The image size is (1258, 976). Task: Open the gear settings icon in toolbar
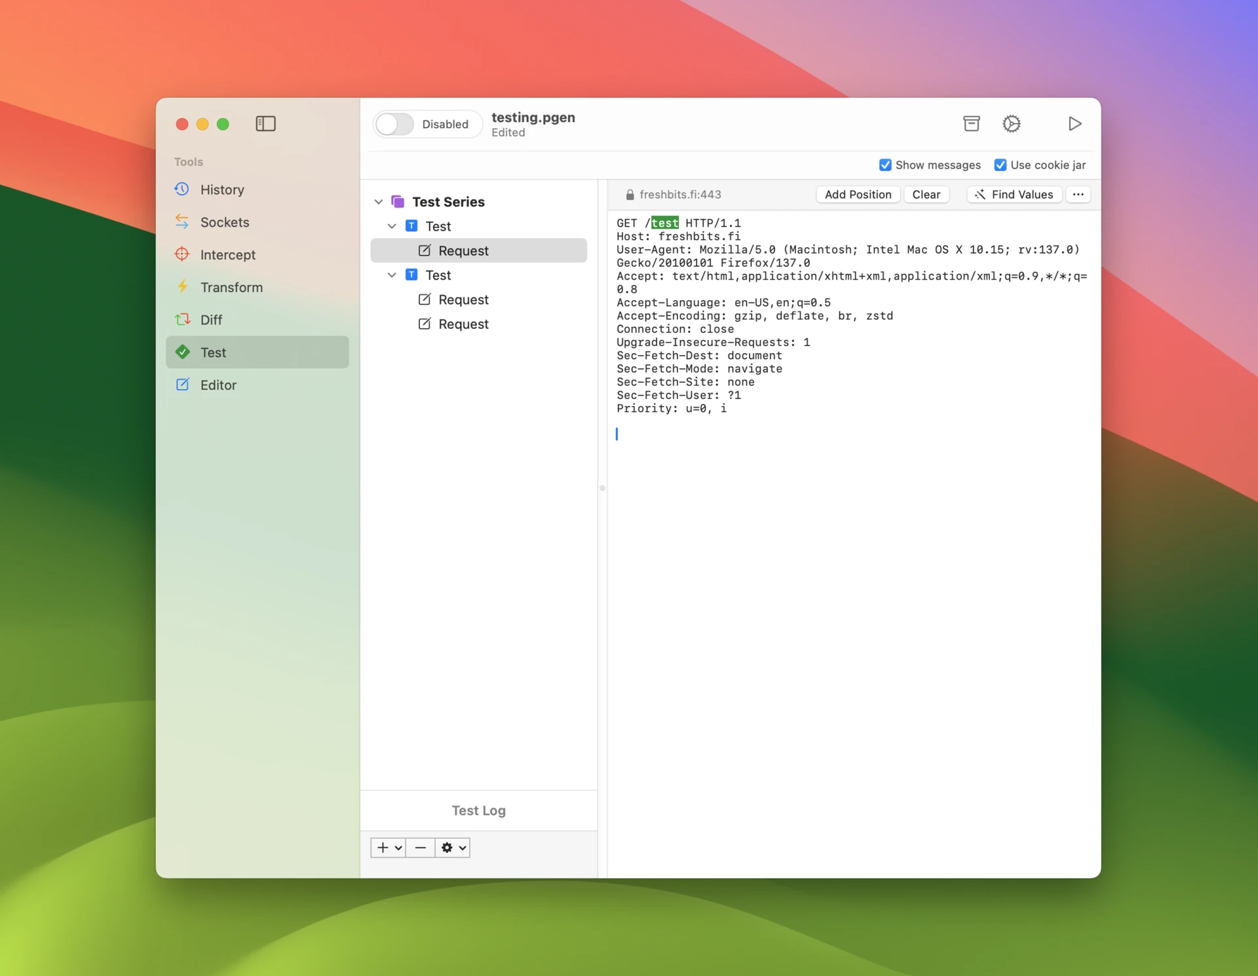click(x=1011, y=124)
